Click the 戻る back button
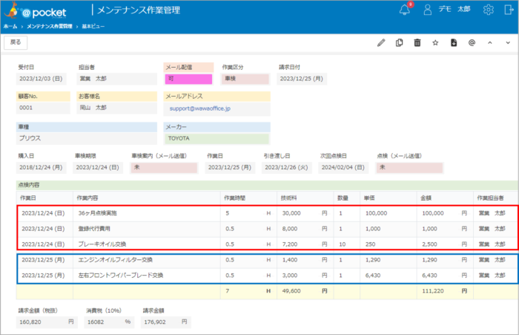 click(16, 42)
